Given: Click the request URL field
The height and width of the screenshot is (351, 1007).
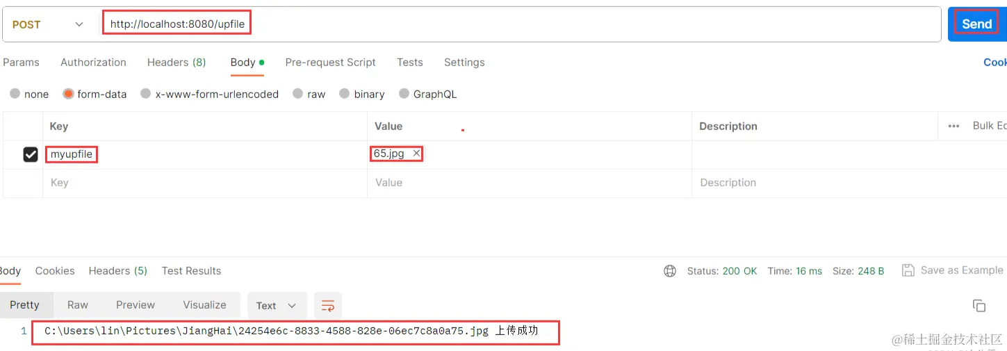Looking at the screenshot, I should click(521, 24).
